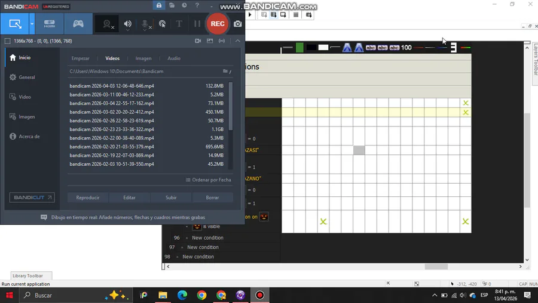Click the stop square in editor toolbar
Screen dimensions: 538x303
pyautogui.click(x=296, y=15)
